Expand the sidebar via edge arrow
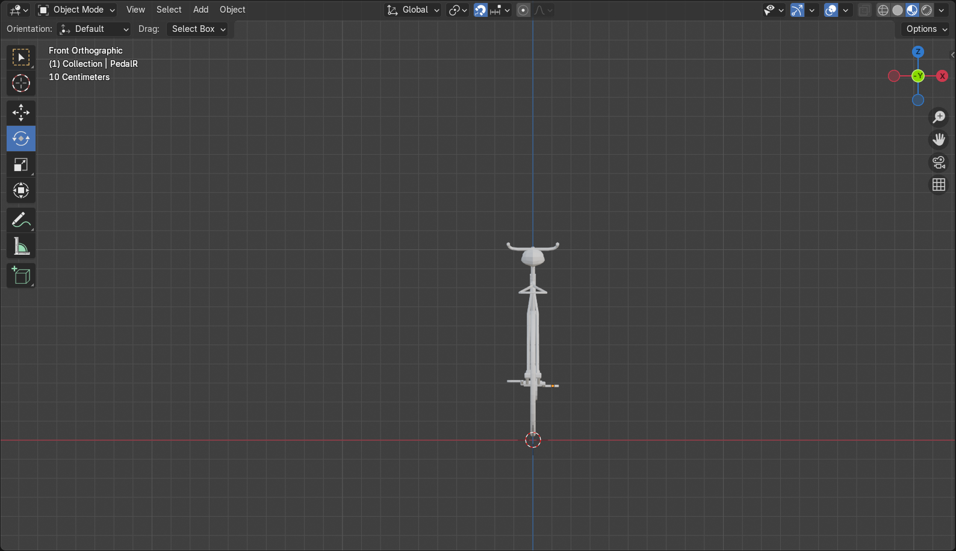Screen dimensions: 956x551 pyautogui.click(x=952, y=55)
